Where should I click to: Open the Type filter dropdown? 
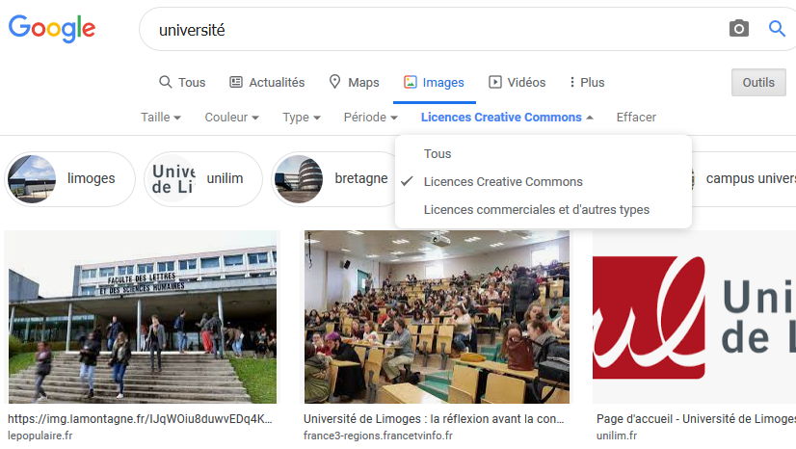point(302,118)
